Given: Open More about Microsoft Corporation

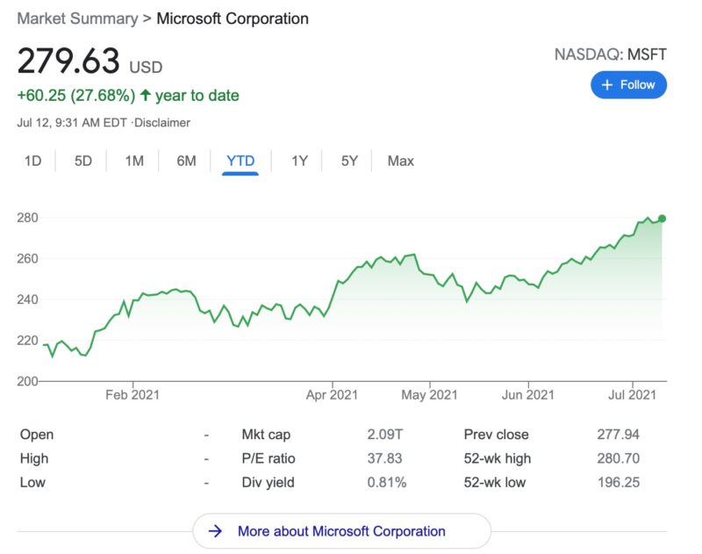Looking at the screenshot, I should coord(341,531).
